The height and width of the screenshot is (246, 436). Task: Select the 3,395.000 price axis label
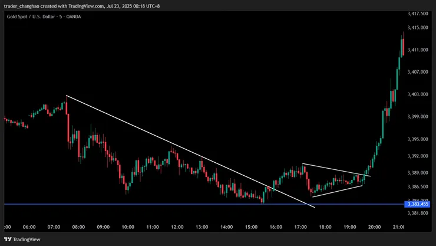pyautogui.click(x=418, y=139)
